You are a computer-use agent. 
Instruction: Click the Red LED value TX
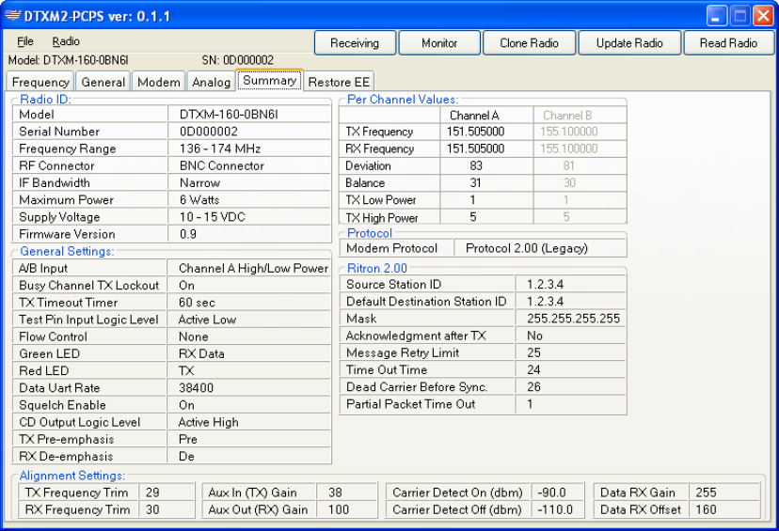(186, 371)
